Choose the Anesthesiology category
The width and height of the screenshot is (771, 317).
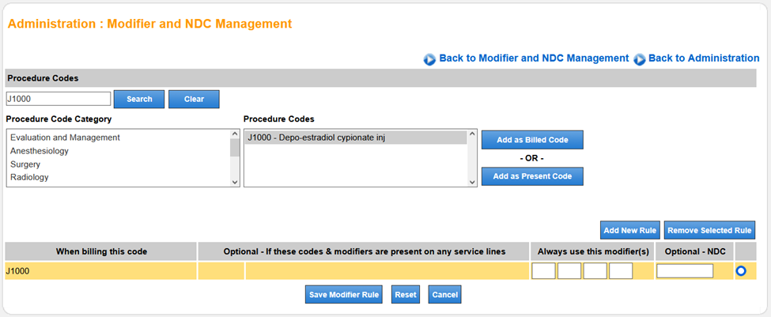click(x=40, y=151)
